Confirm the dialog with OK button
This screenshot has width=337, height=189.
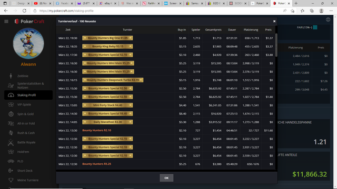(x=166, y=178)
